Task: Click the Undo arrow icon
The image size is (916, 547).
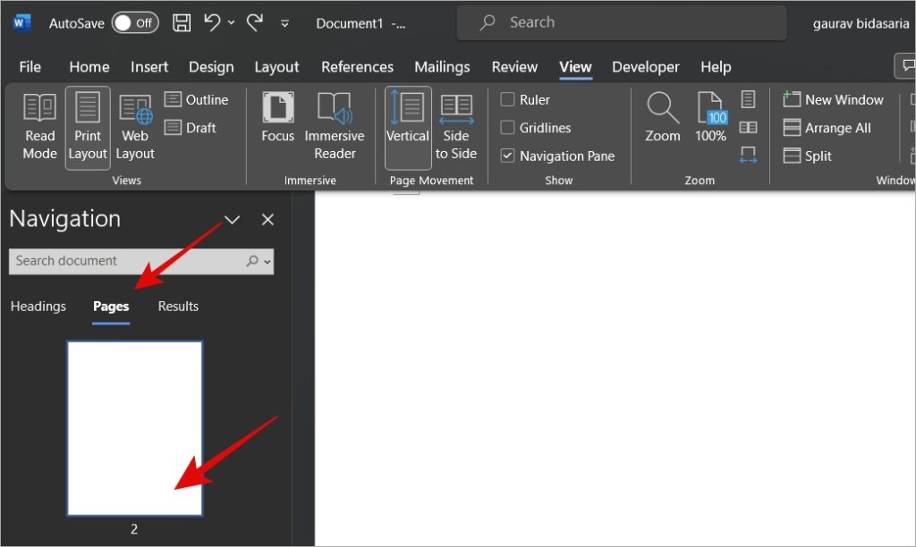Action: click(211, 22)
